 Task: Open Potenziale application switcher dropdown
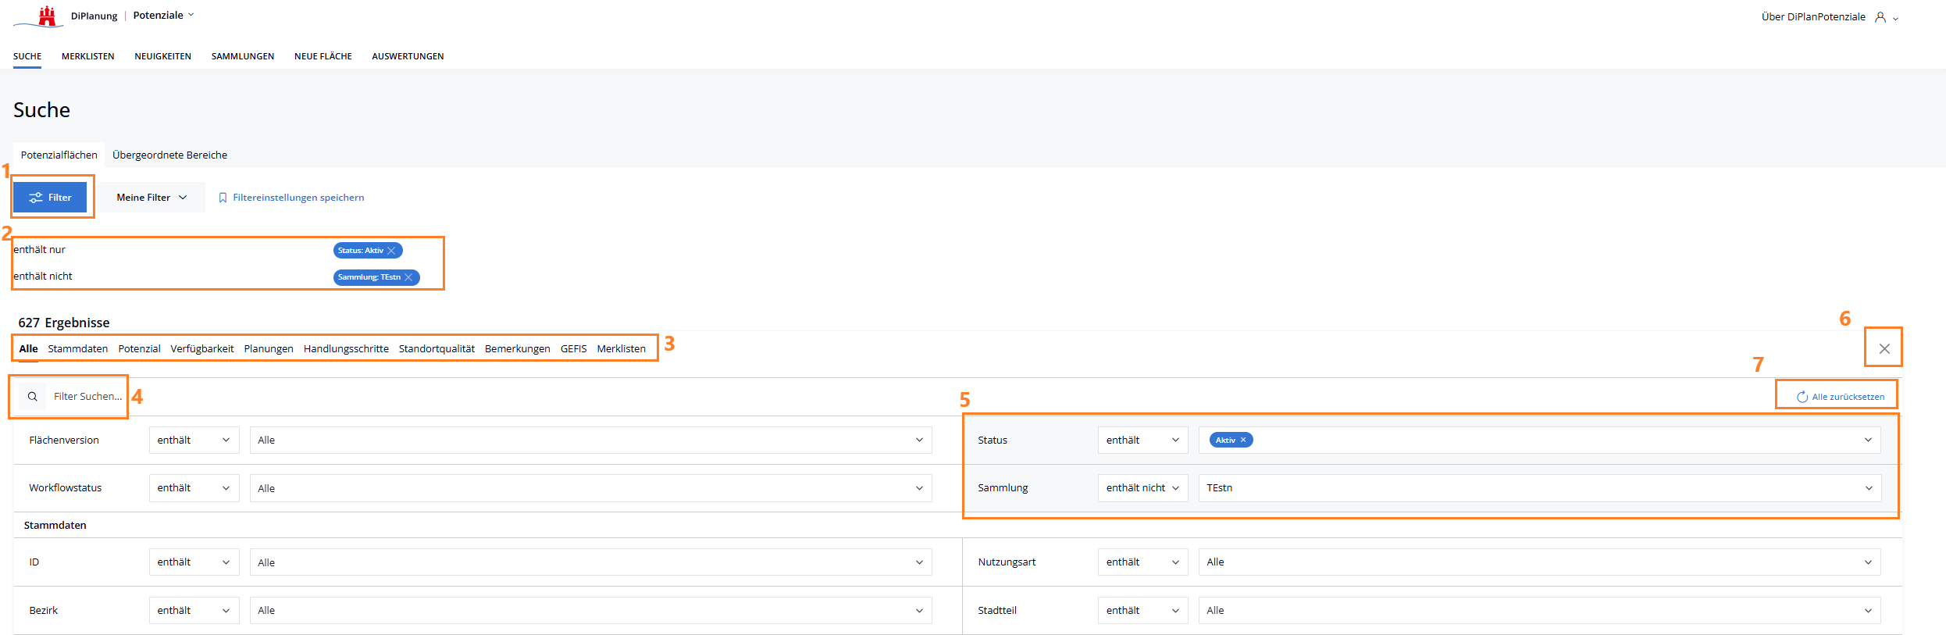coord(163,16)
